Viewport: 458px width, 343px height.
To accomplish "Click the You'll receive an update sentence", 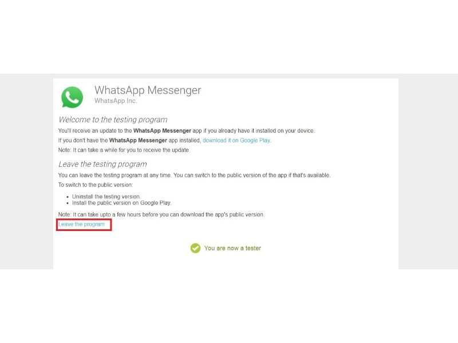I will 187,131.
